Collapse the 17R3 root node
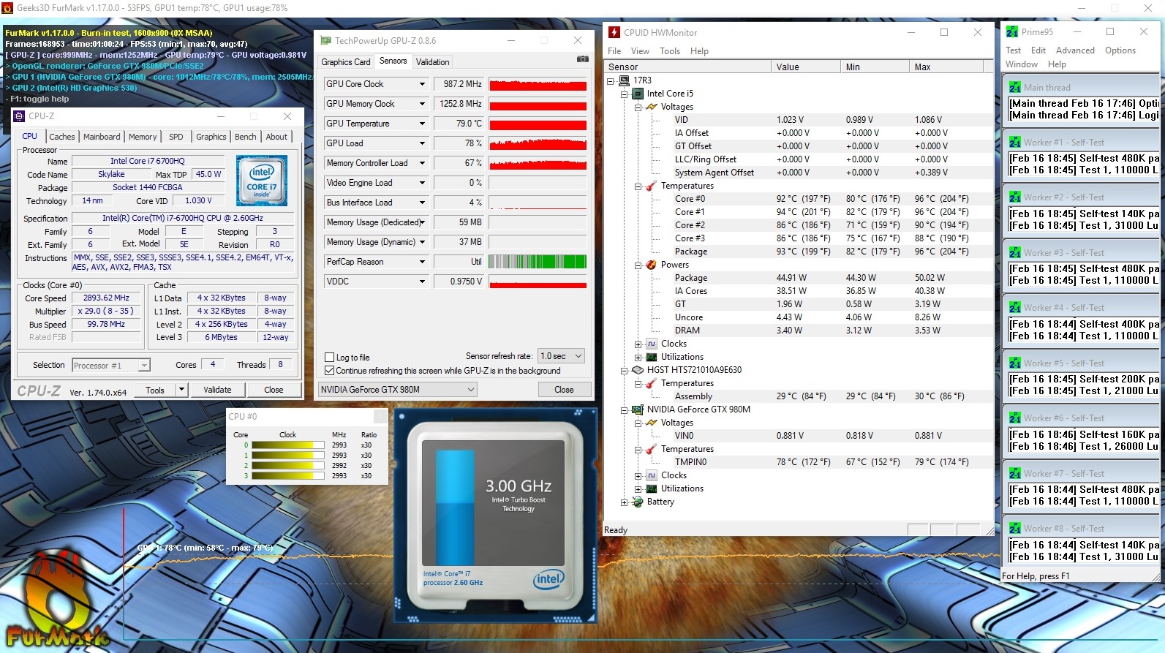The image size is (1165, 653). (611, 80)
